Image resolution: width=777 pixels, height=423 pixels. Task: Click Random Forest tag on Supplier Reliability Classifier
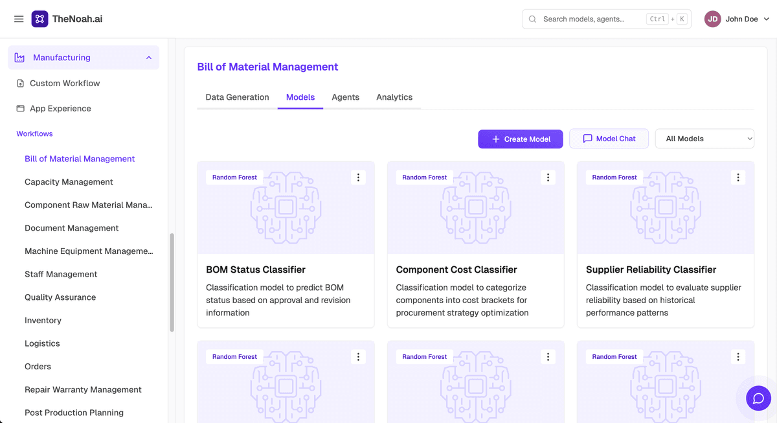[x=614, y=177]
